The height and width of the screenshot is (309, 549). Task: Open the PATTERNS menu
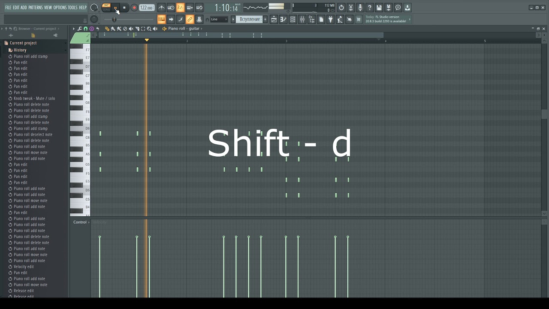36,7
